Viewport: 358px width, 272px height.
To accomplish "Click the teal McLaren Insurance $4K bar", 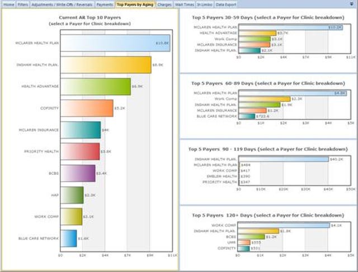I will tap(81, 130).
